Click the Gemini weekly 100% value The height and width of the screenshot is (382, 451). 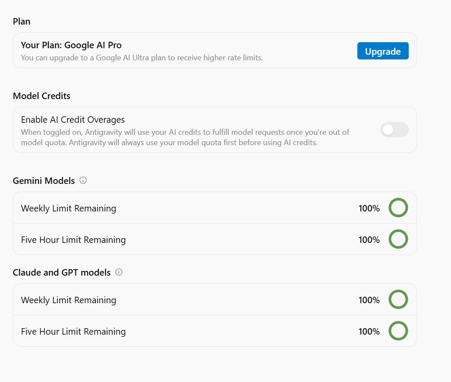point(369,208)
